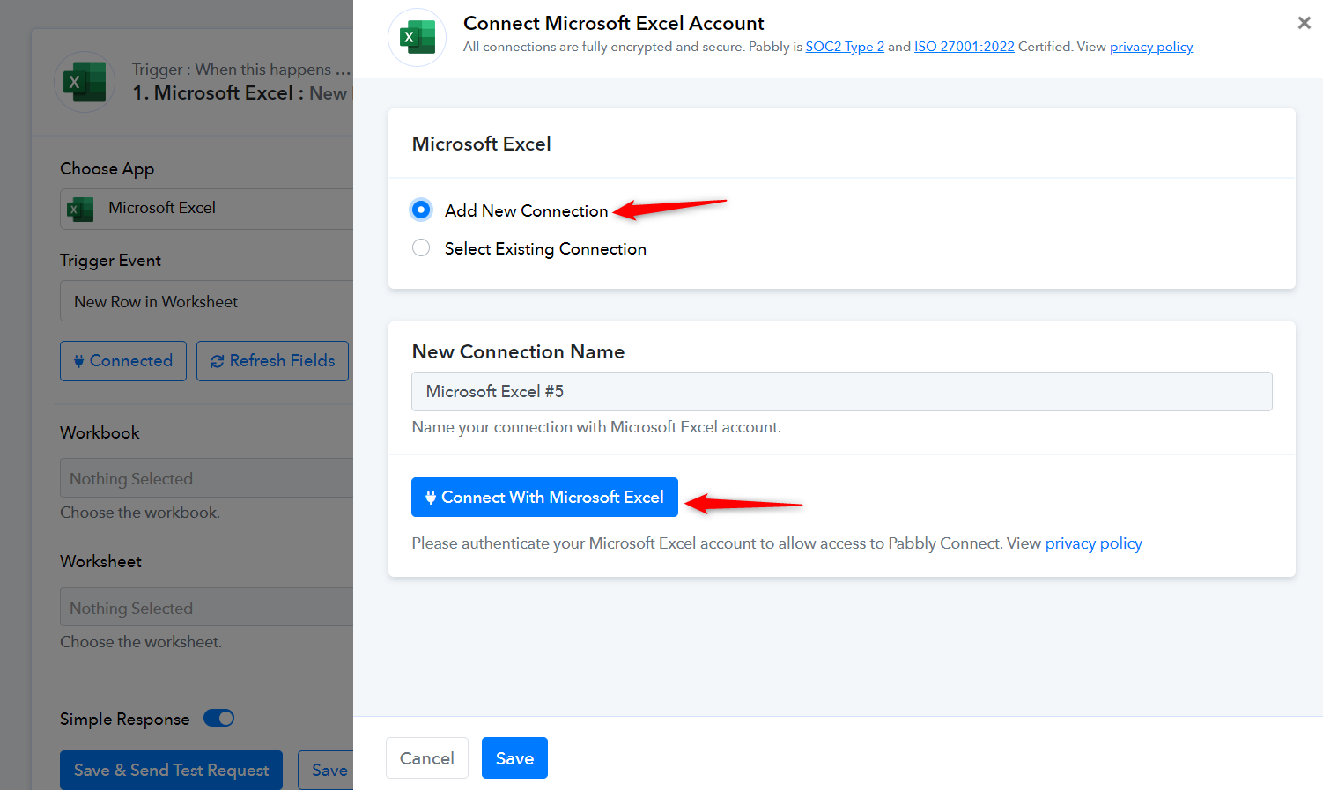This screenshot has width=1323, height=790.
Task: Open the Worksheet dropdown showing Nothing Selected
Action: click(x=206, y=608)
